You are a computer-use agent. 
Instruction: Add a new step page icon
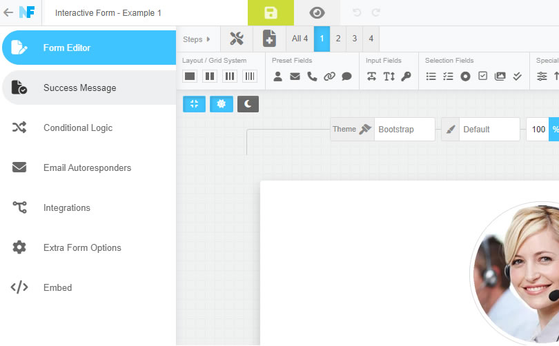270,39
